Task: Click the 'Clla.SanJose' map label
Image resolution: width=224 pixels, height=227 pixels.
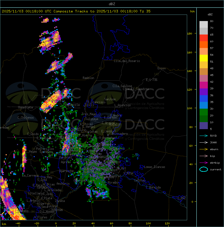Action: 122,86
